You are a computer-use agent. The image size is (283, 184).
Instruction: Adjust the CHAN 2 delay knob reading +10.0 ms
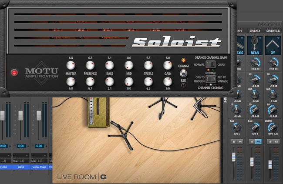point(255,62)
